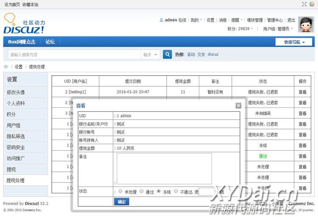Click into the 备注 remarks text area

click(164, 168)
